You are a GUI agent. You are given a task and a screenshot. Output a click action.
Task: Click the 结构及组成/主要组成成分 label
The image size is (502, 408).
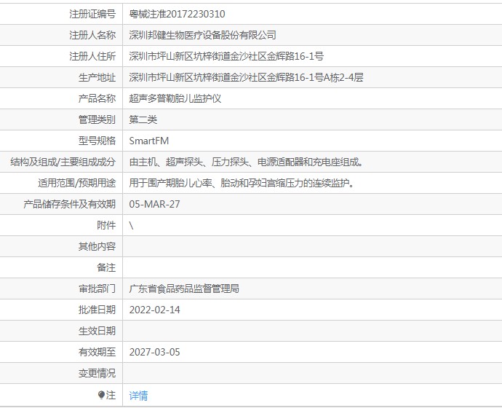(x=63, y=162)
